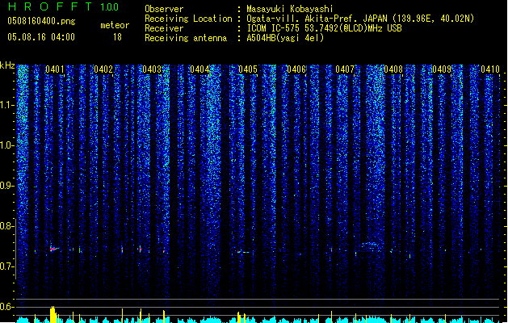Click the Observer field label
The height and width of the screenshot is (323, 508).
click(164, 9)
